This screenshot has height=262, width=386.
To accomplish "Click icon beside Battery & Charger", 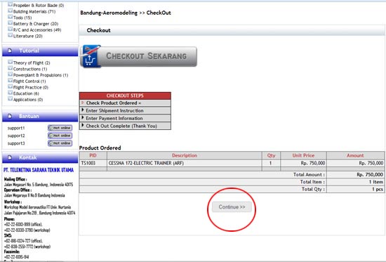I will coord(10,23).
